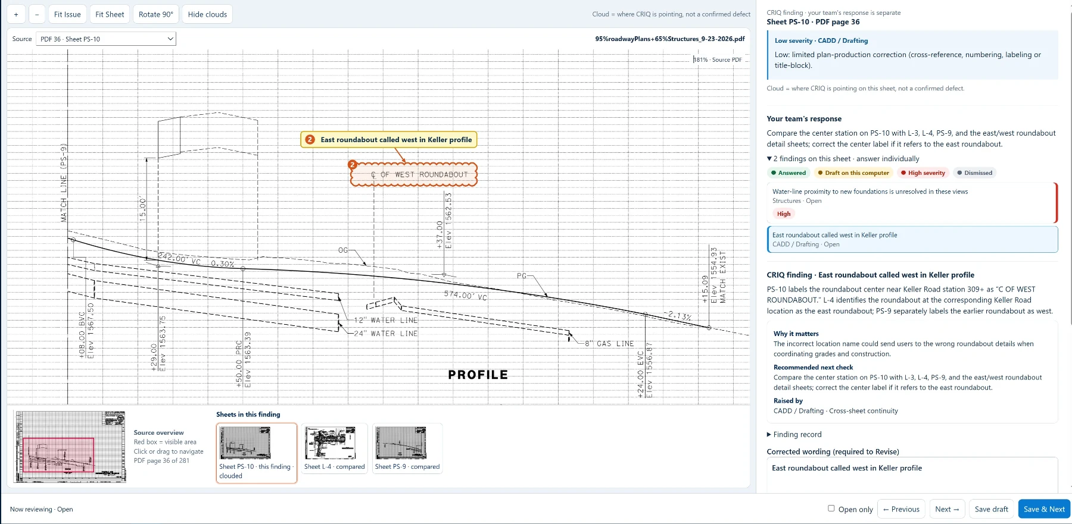
Task: Click the source overview minimap
Action: 70,447
